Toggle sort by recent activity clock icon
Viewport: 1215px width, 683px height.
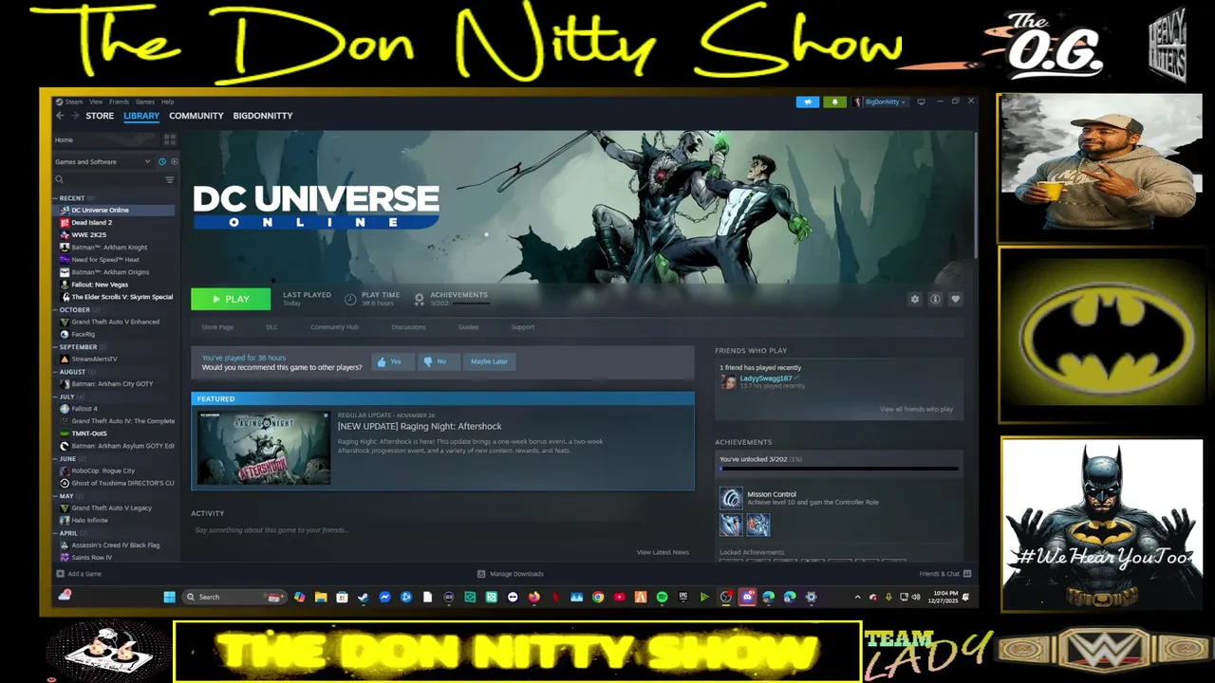coord(162,161)
